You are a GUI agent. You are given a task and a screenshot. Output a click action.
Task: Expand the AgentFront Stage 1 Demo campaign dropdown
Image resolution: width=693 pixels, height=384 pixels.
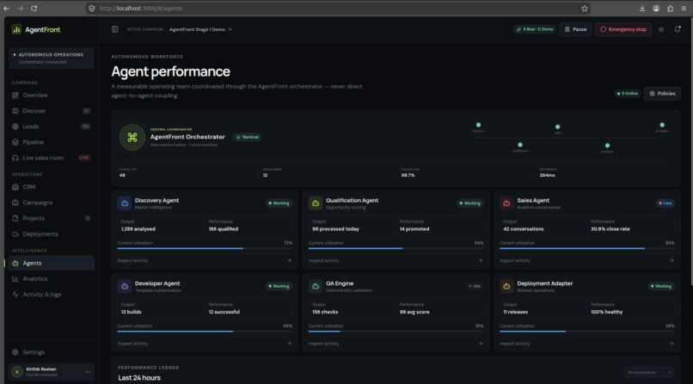click(x=200, y=29)
